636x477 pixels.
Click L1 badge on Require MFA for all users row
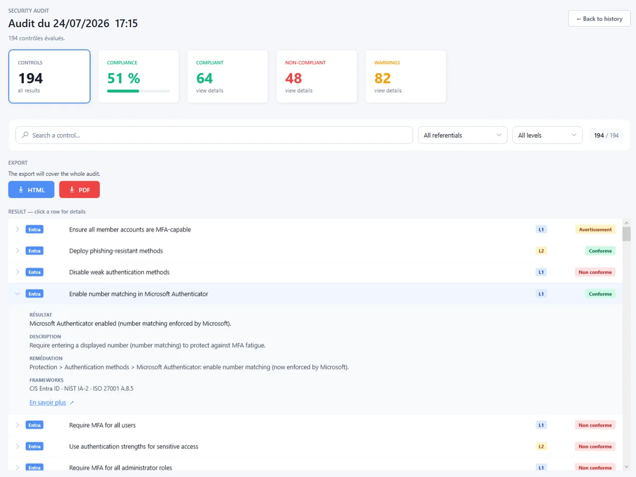click(541, 425)
